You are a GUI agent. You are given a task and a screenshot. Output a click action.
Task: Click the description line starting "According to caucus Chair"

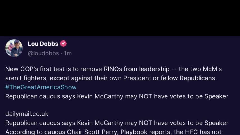pos(113,132)
